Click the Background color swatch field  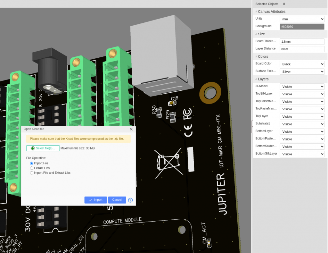coord(302,27)
